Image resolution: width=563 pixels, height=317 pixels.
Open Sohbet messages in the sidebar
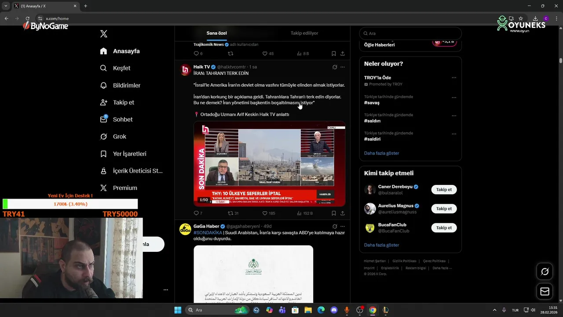[x=116, y=119]
